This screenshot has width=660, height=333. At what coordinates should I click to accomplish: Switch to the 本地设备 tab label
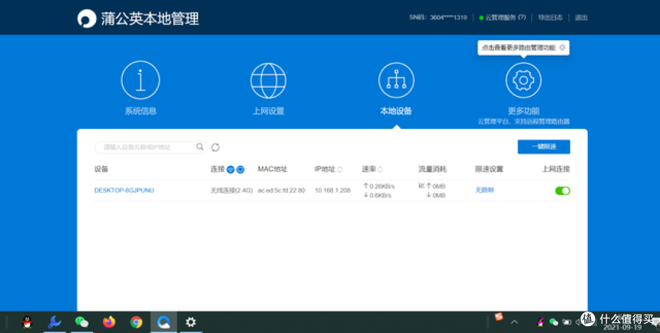[x=396, y=111]
